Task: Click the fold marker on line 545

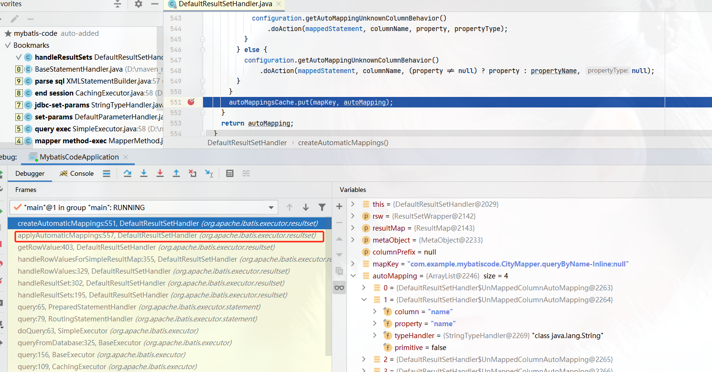Action: coord(203,39)
